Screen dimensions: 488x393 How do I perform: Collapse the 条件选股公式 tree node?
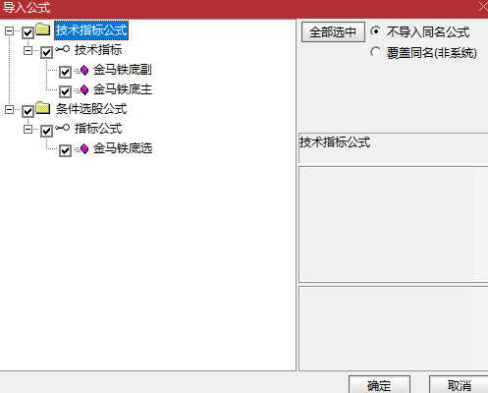(9, 110)
